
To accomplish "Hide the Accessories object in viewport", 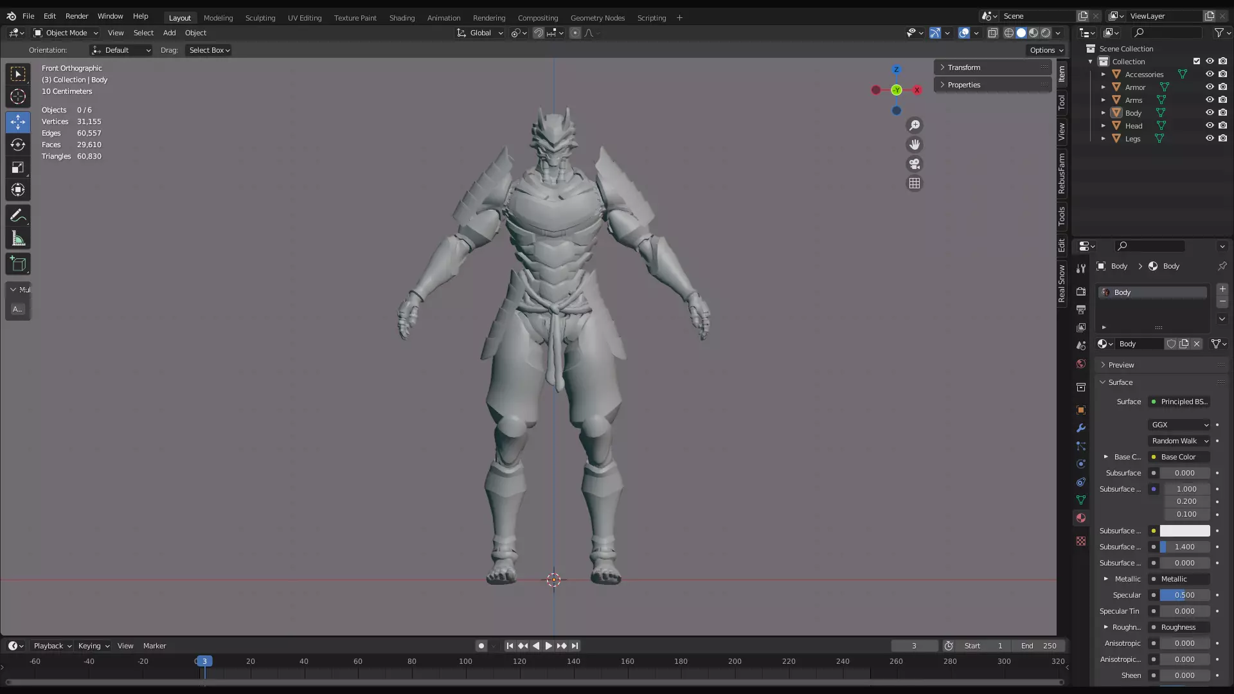I will coord(1209,74).
